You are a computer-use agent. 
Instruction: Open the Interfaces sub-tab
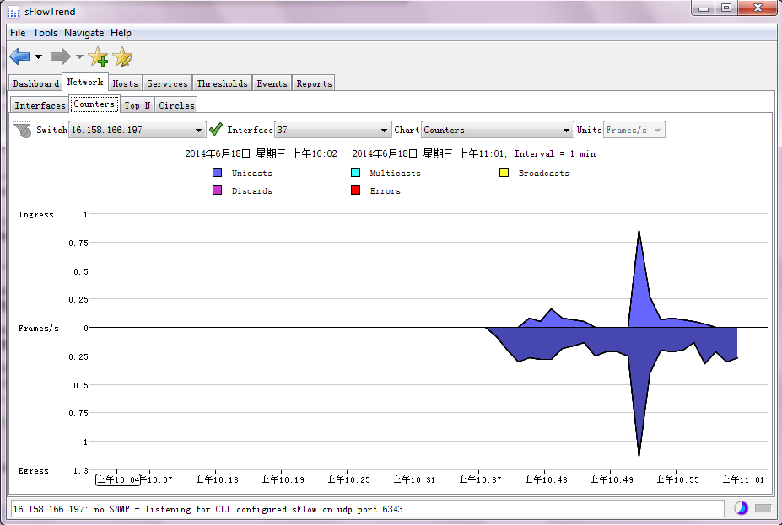click(x=40, y=105)
